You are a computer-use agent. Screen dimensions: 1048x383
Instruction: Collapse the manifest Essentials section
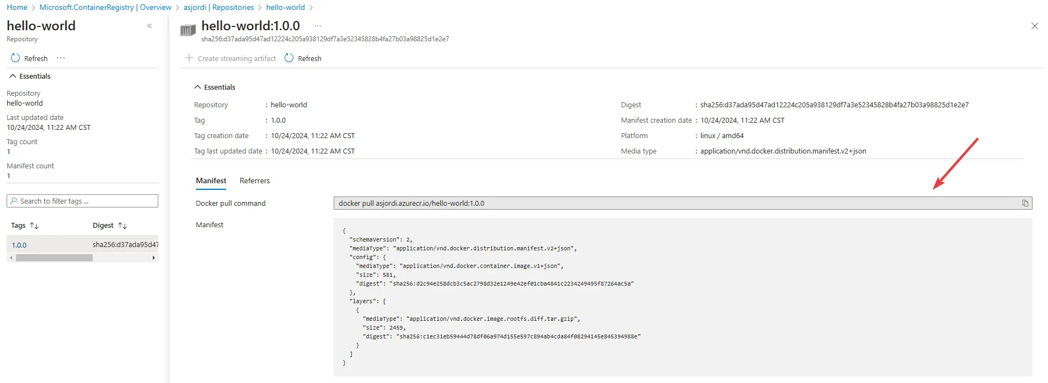coord(215,87)
